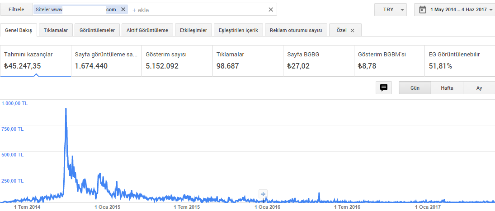Image resolution: width=495 pixels, height=211 pixels.
Task: Select the EG Görüntülenebilir metric card
Action: [460, 60]
